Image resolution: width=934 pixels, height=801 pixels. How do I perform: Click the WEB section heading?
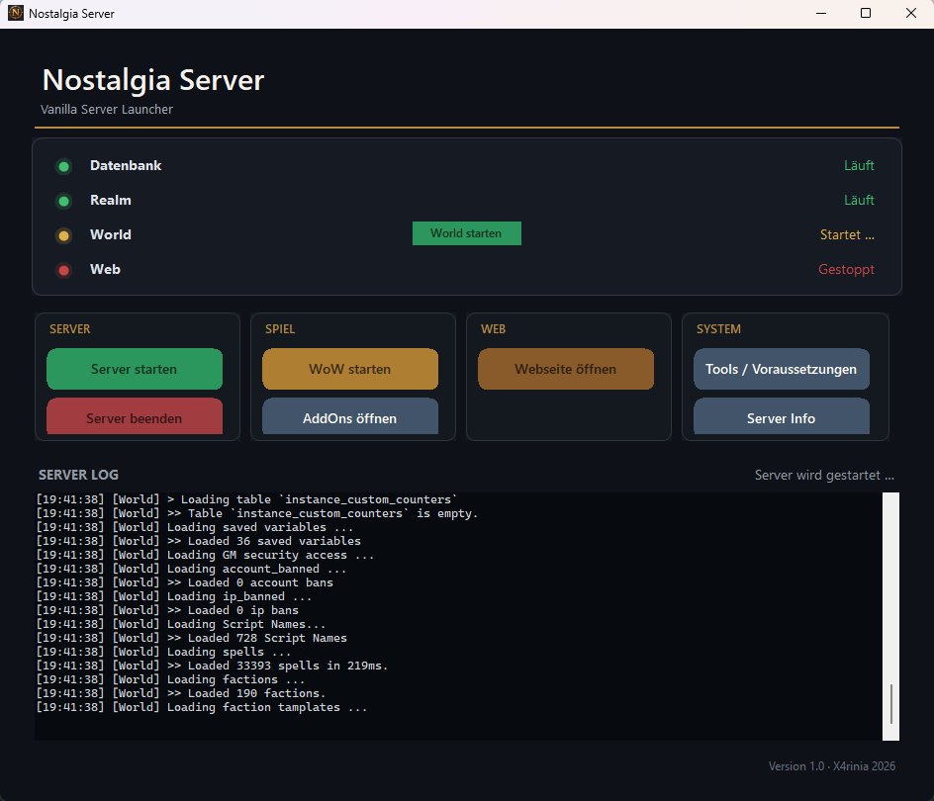[x=493, y=329]
